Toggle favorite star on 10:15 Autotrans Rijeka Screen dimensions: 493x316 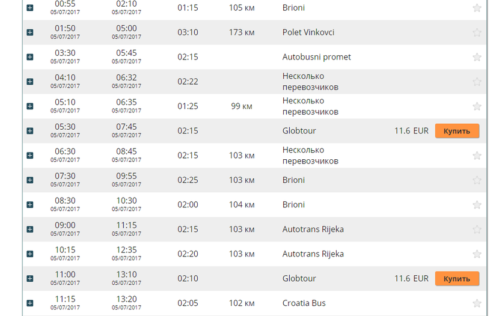click(x=477, y=254)
